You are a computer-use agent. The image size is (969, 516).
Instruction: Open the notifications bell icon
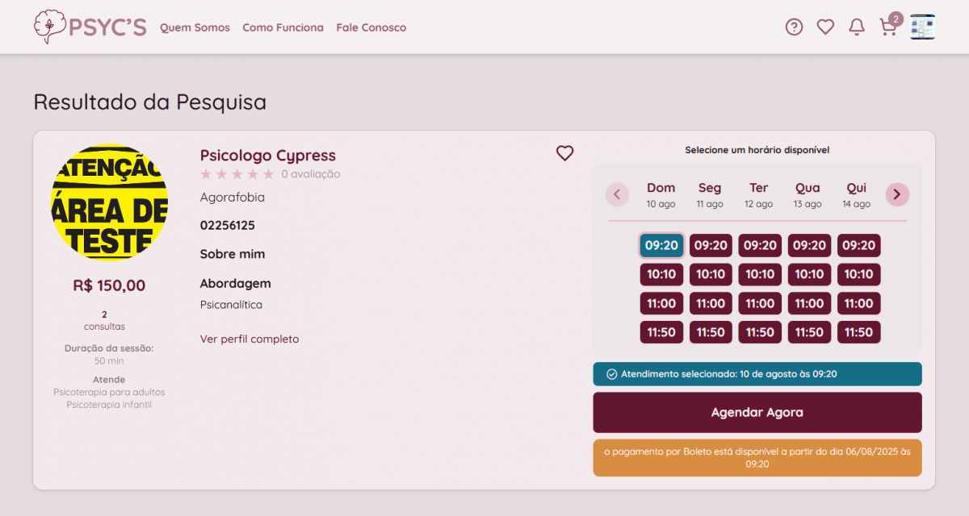coord(857,27)
